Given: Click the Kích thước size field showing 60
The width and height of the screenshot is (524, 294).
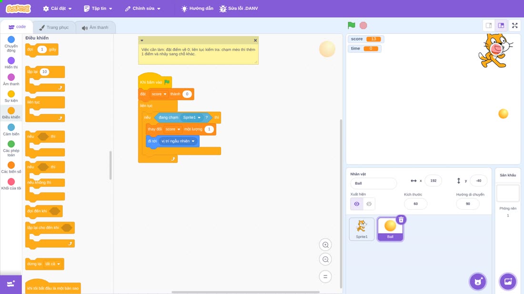Looking at the screenshot, I should (415, 204).
